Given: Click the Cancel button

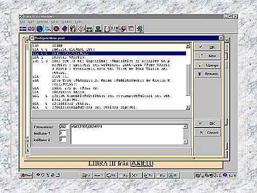Looking at the screenshot, I should tap(208, 132).
